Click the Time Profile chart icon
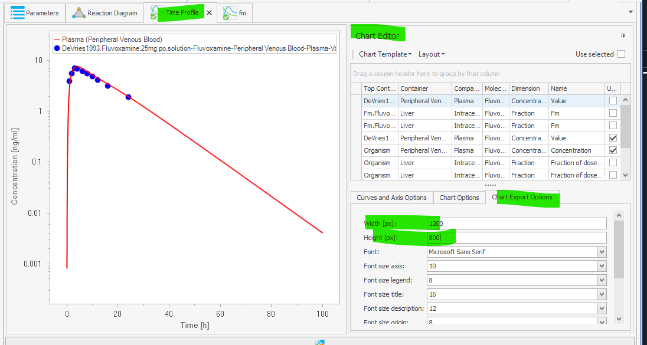647x345 pixels. pyautogui.click(x=156, y=13)
